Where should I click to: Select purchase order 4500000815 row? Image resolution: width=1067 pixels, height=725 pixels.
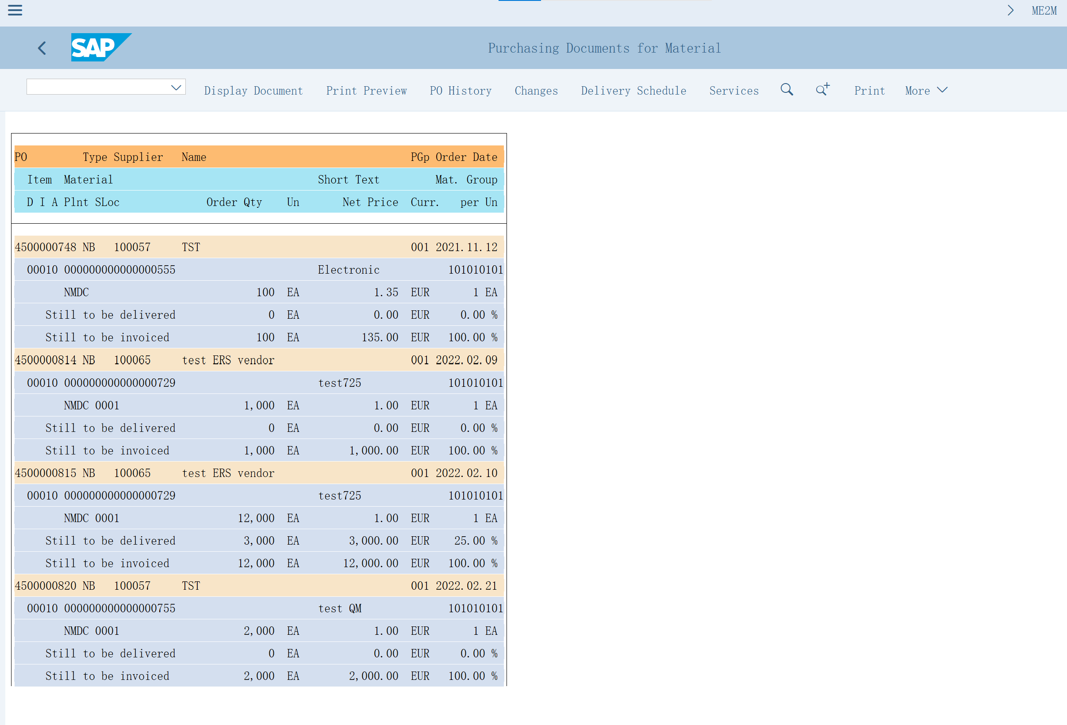46,473
